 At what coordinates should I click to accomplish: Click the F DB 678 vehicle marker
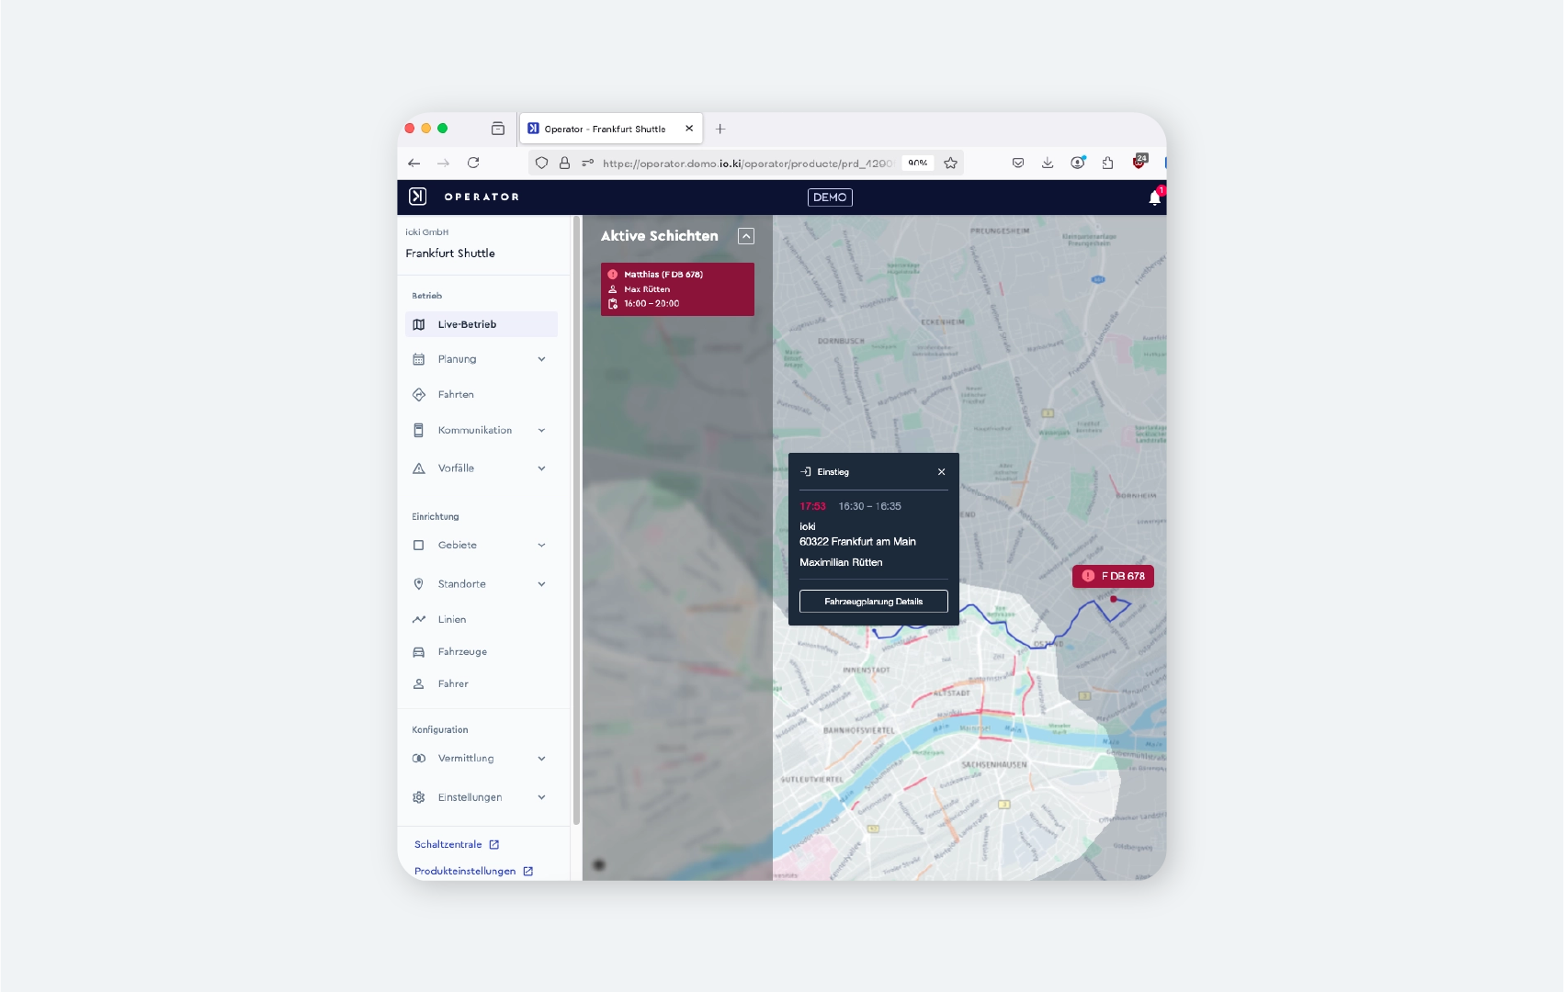1113,576
